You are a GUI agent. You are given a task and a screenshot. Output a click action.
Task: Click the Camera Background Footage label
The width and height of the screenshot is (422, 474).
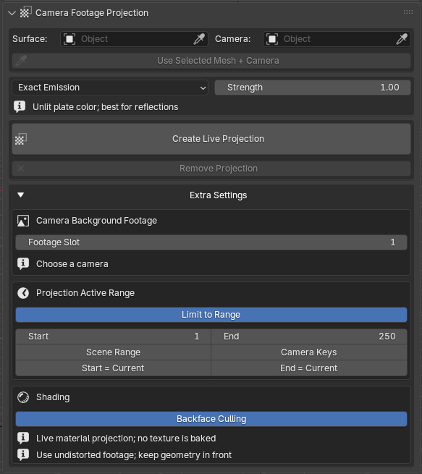click(x=96, y=221)
